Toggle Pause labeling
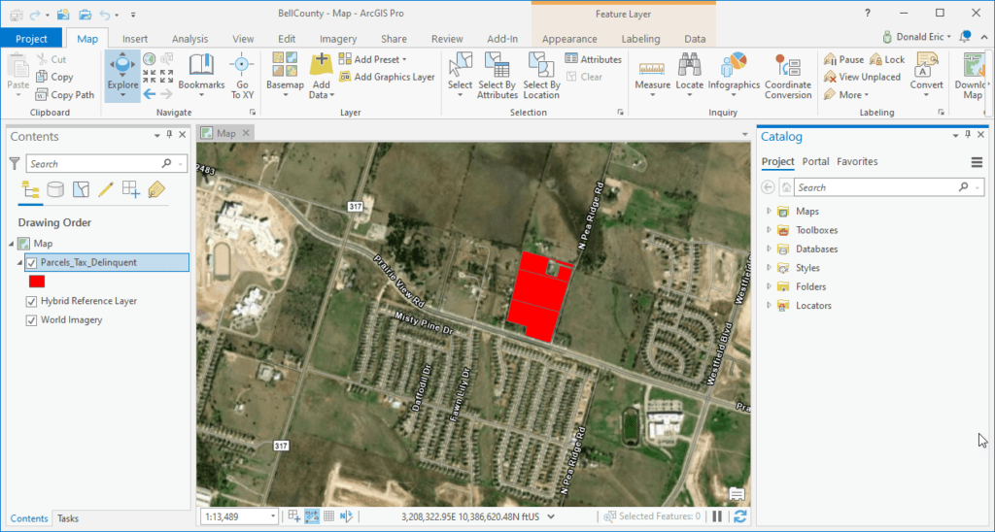Image resolution: width=995 pixels, height=532 pixels. click(x=843, y=59)
